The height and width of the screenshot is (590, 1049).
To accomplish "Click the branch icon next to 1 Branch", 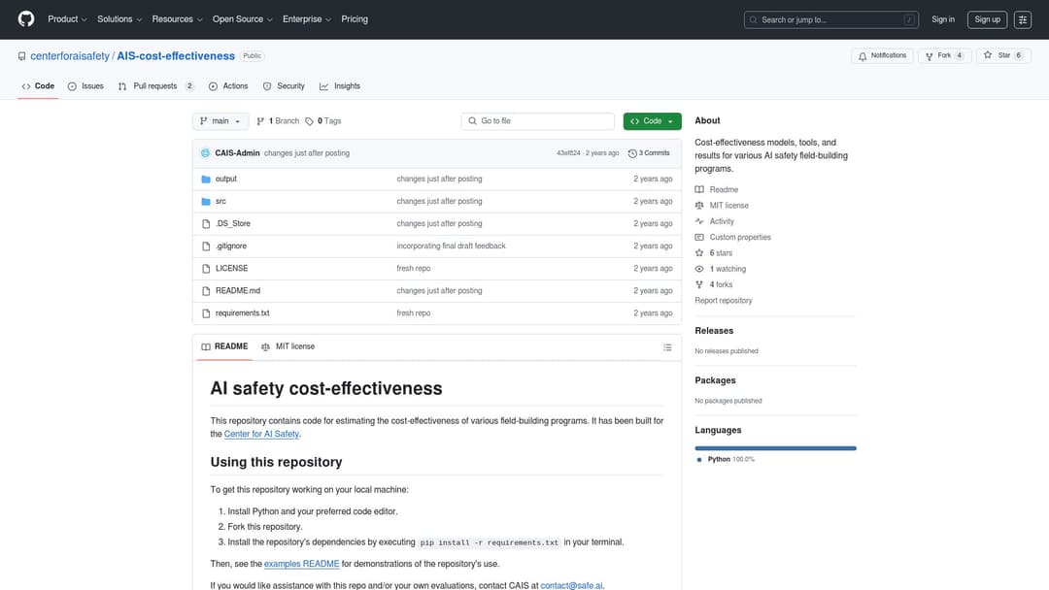I will pyautogui.click(x=260, y=121).
